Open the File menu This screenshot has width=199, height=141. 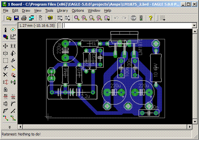[6, 10]
